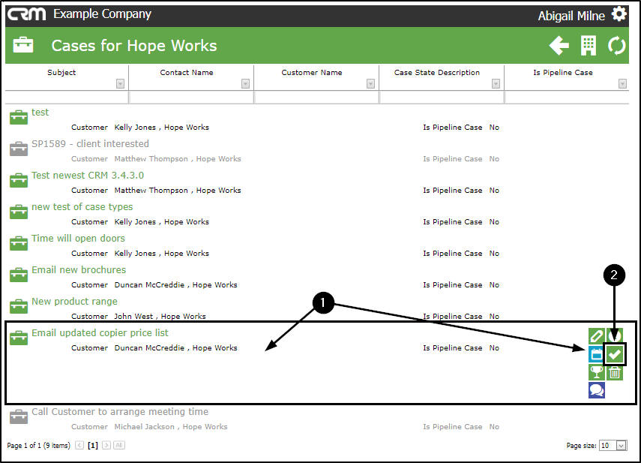The height and width of the screenshot is (463, 641).
Task: Delete the case using the trash can icon
Action: coord(615,372)
